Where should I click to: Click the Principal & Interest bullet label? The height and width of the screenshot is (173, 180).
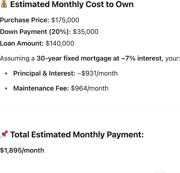click(x=44, y=73)
